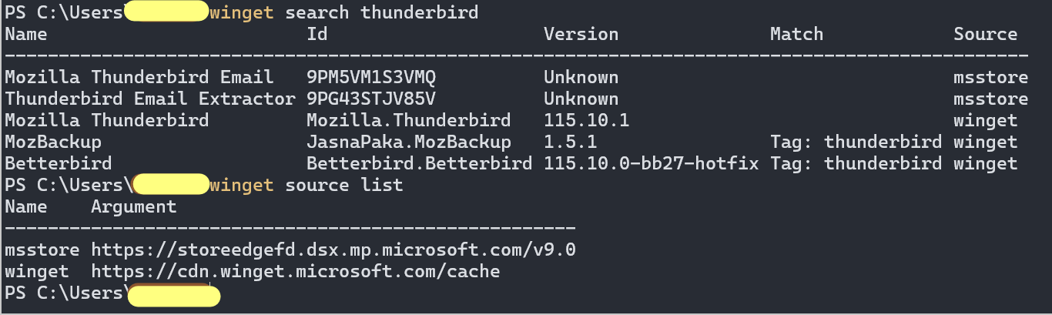Select the JasnaPaka.MozBackup Id text
Image resolution: width=1052 pixels, height=315 pixels.
point(409,142)
